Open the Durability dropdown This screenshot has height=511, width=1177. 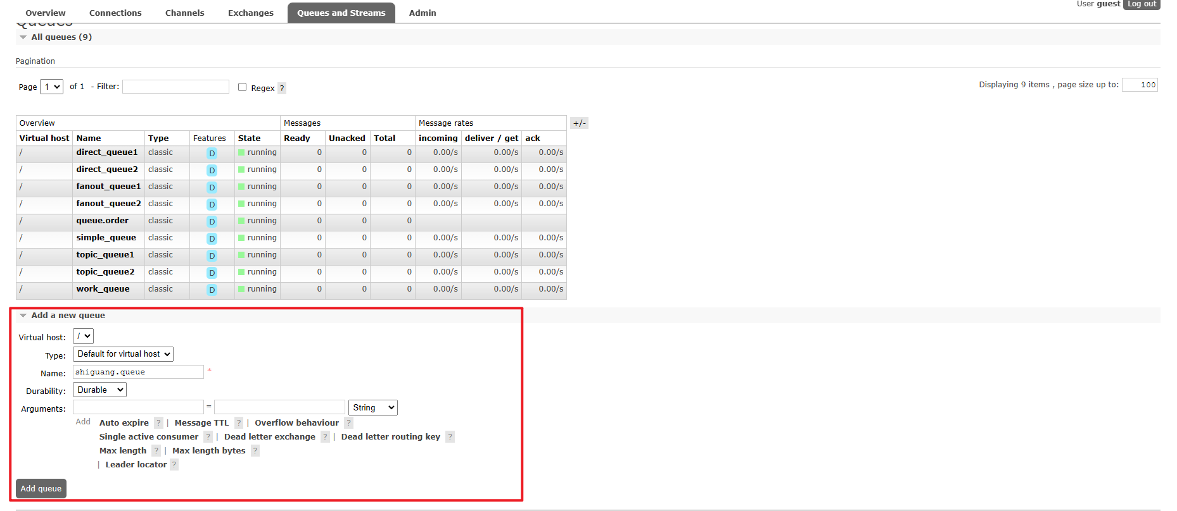(x=99, y=390)
